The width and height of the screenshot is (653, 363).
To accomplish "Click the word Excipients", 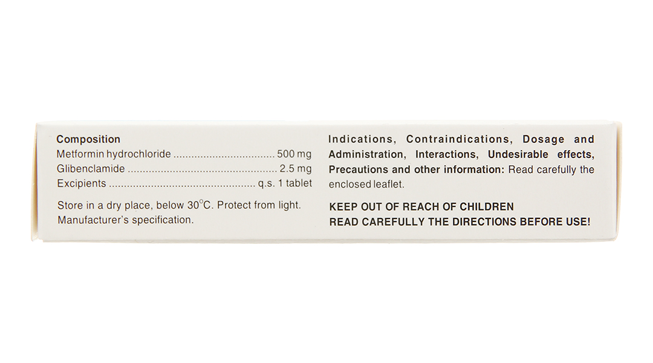I will (82, 183).
